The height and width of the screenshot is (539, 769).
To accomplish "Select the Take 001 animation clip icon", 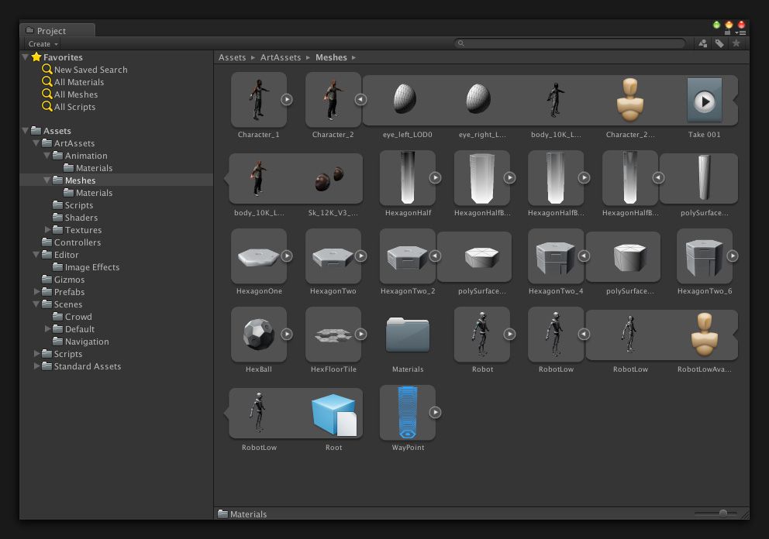I will pyautogui.click(x=704, y=101).
